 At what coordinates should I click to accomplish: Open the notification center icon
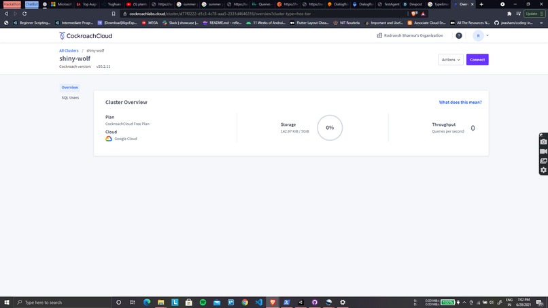pyautogui.click(x=540, y=303)
